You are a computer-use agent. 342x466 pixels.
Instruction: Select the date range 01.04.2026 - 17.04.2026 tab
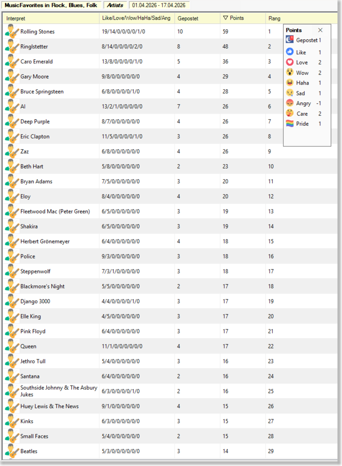click(x=159, y=5)
